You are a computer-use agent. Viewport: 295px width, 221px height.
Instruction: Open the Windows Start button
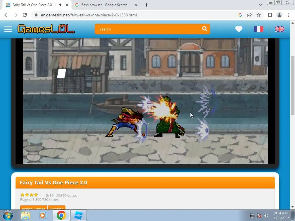tap(7, 215)
